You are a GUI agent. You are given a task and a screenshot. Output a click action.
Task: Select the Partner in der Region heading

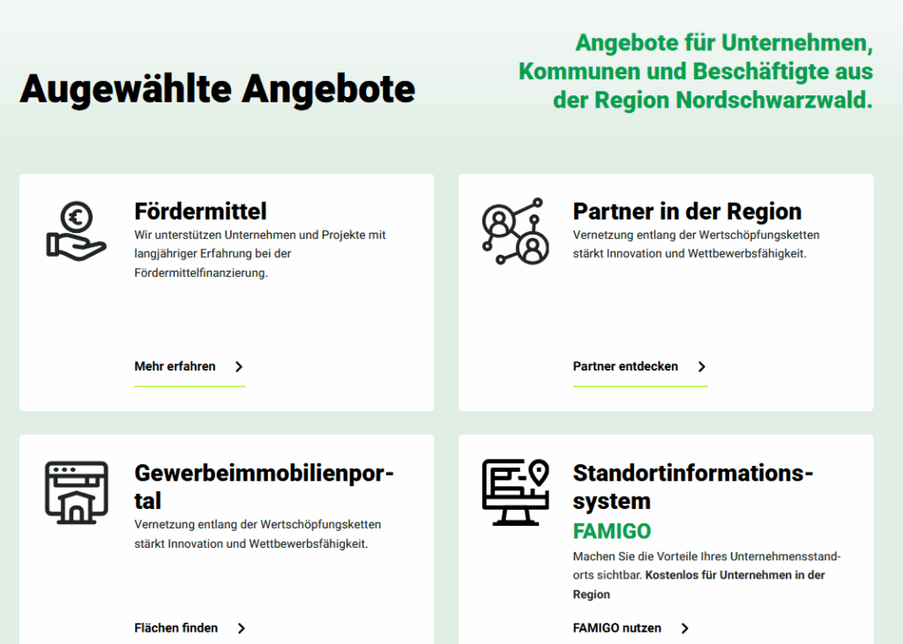[x=687, y=212]
